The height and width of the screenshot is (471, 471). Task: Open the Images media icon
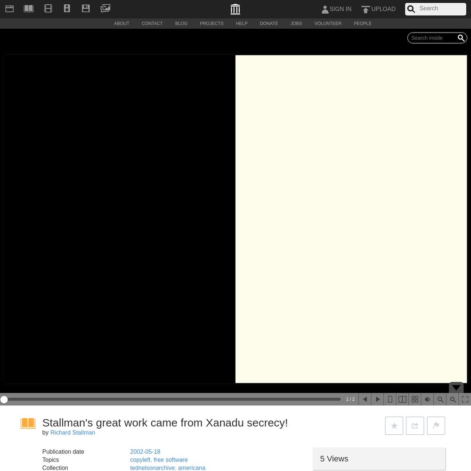(x=106, y=8)
